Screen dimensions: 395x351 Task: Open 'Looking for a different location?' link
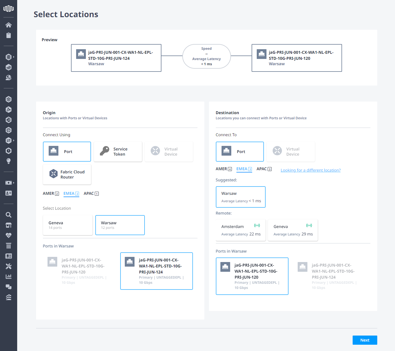[x=311, y=170]
